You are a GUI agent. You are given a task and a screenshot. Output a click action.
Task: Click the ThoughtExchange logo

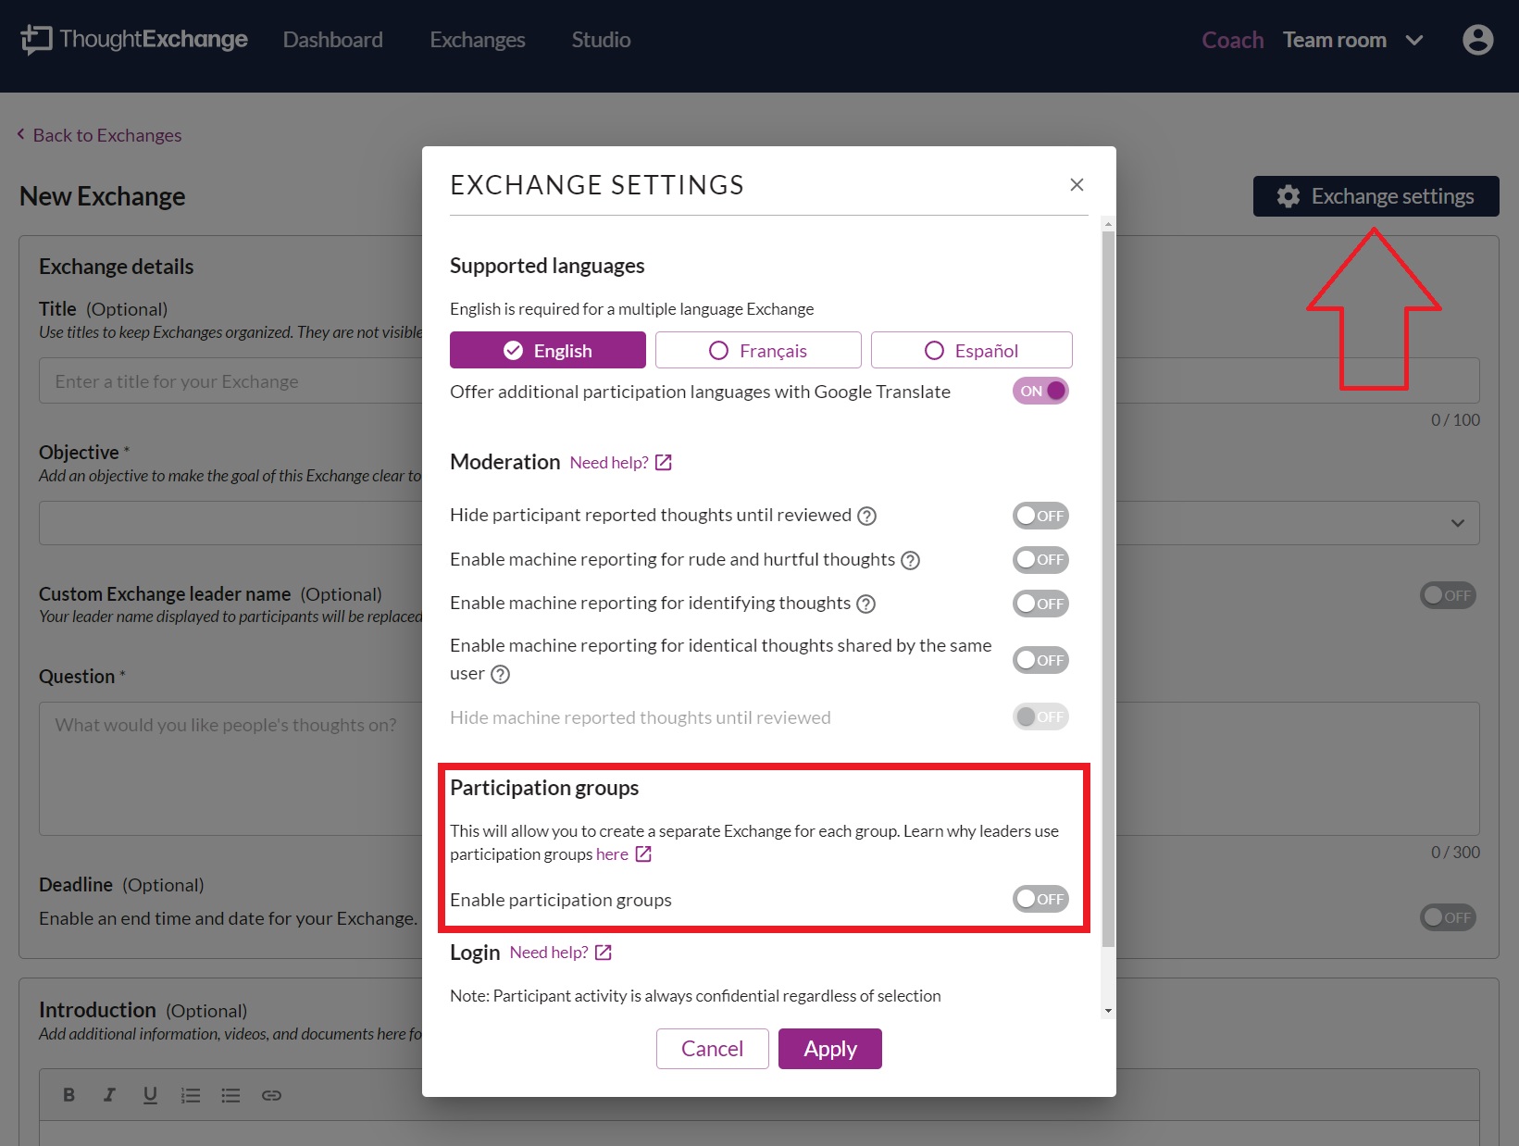pyautogui.click(x=134, y=40)
